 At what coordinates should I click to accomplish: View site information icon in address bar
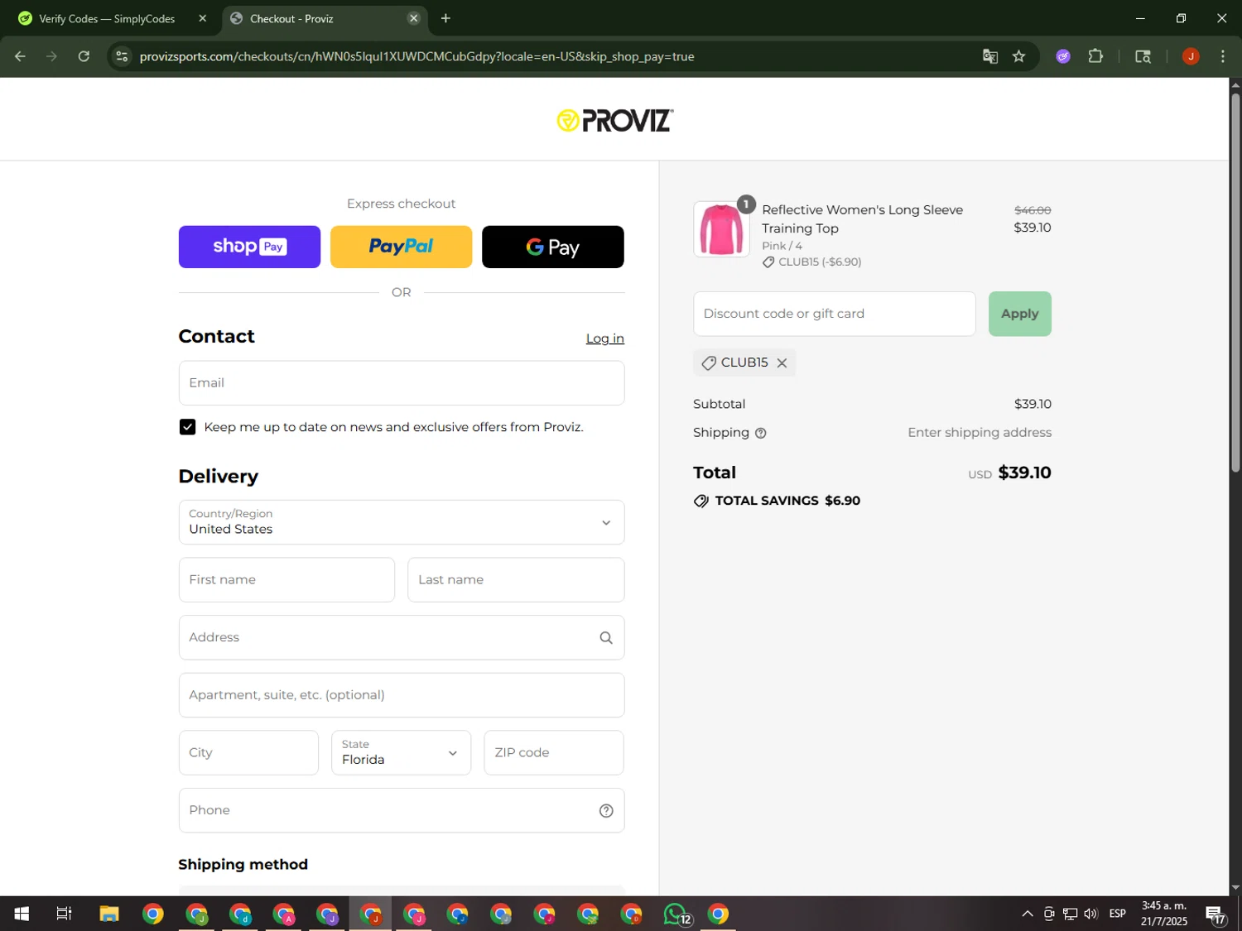122,56
